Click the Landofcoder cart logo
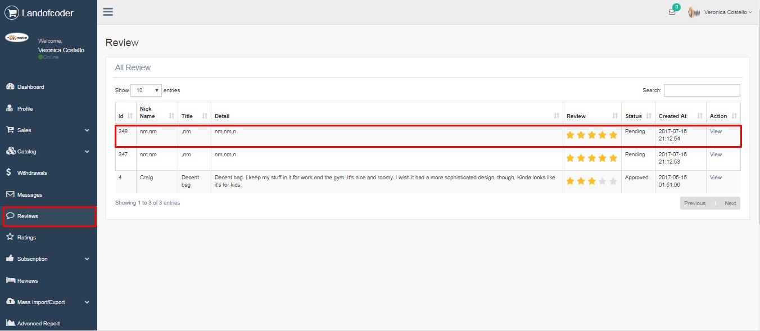This screenshot has width=760, height=331. click(12, 12)
